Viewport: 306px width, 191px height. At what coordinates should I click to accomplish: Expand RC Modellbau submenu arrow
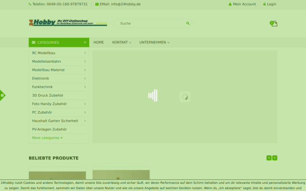click(x=85, y=53)
